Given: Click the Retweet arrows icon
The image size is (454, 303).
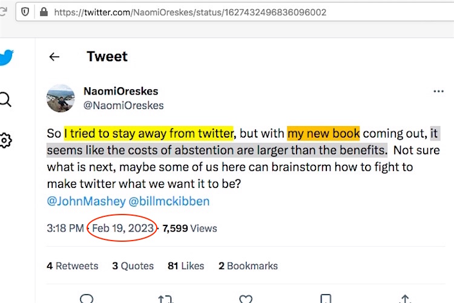Looking at the screenshot, I should pos(165,299).
